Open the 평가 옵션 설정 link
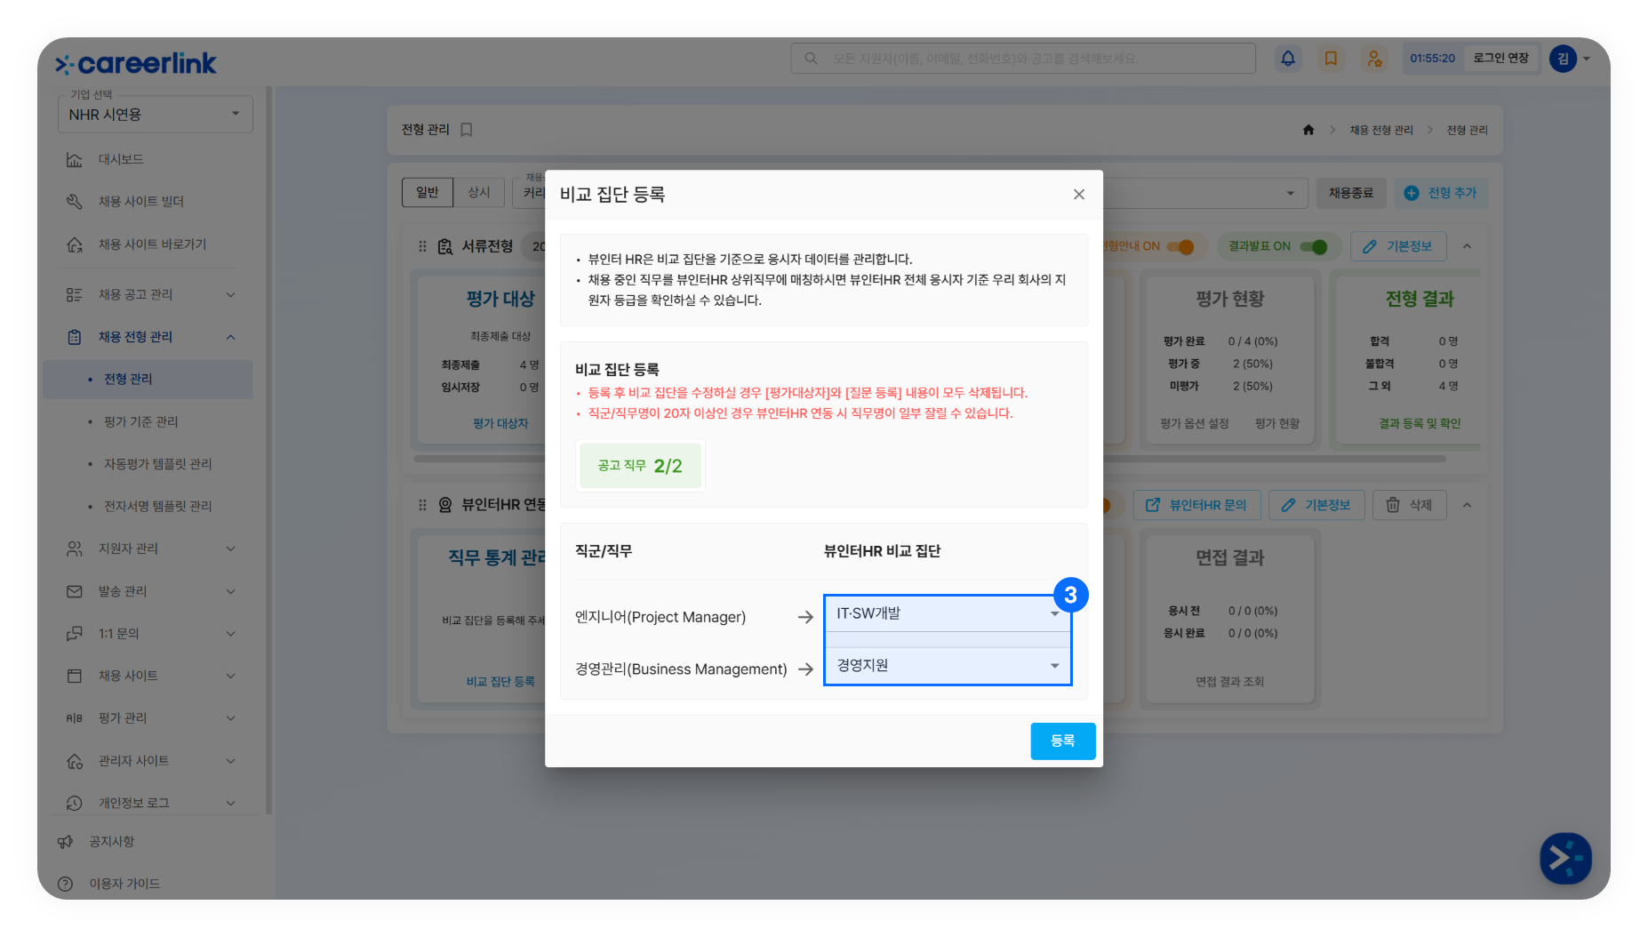This screenshot has height=937, width=1648. (1195, 424)
